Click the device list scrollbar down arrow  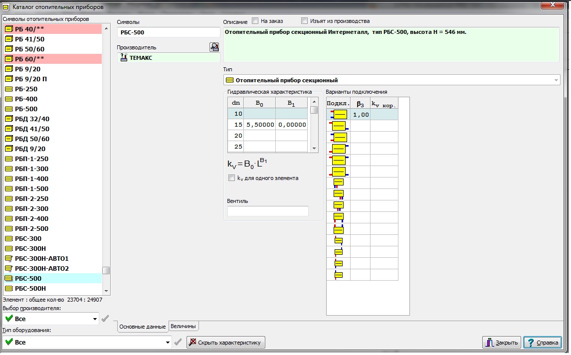pyautogui.click(x=106, y=290)
